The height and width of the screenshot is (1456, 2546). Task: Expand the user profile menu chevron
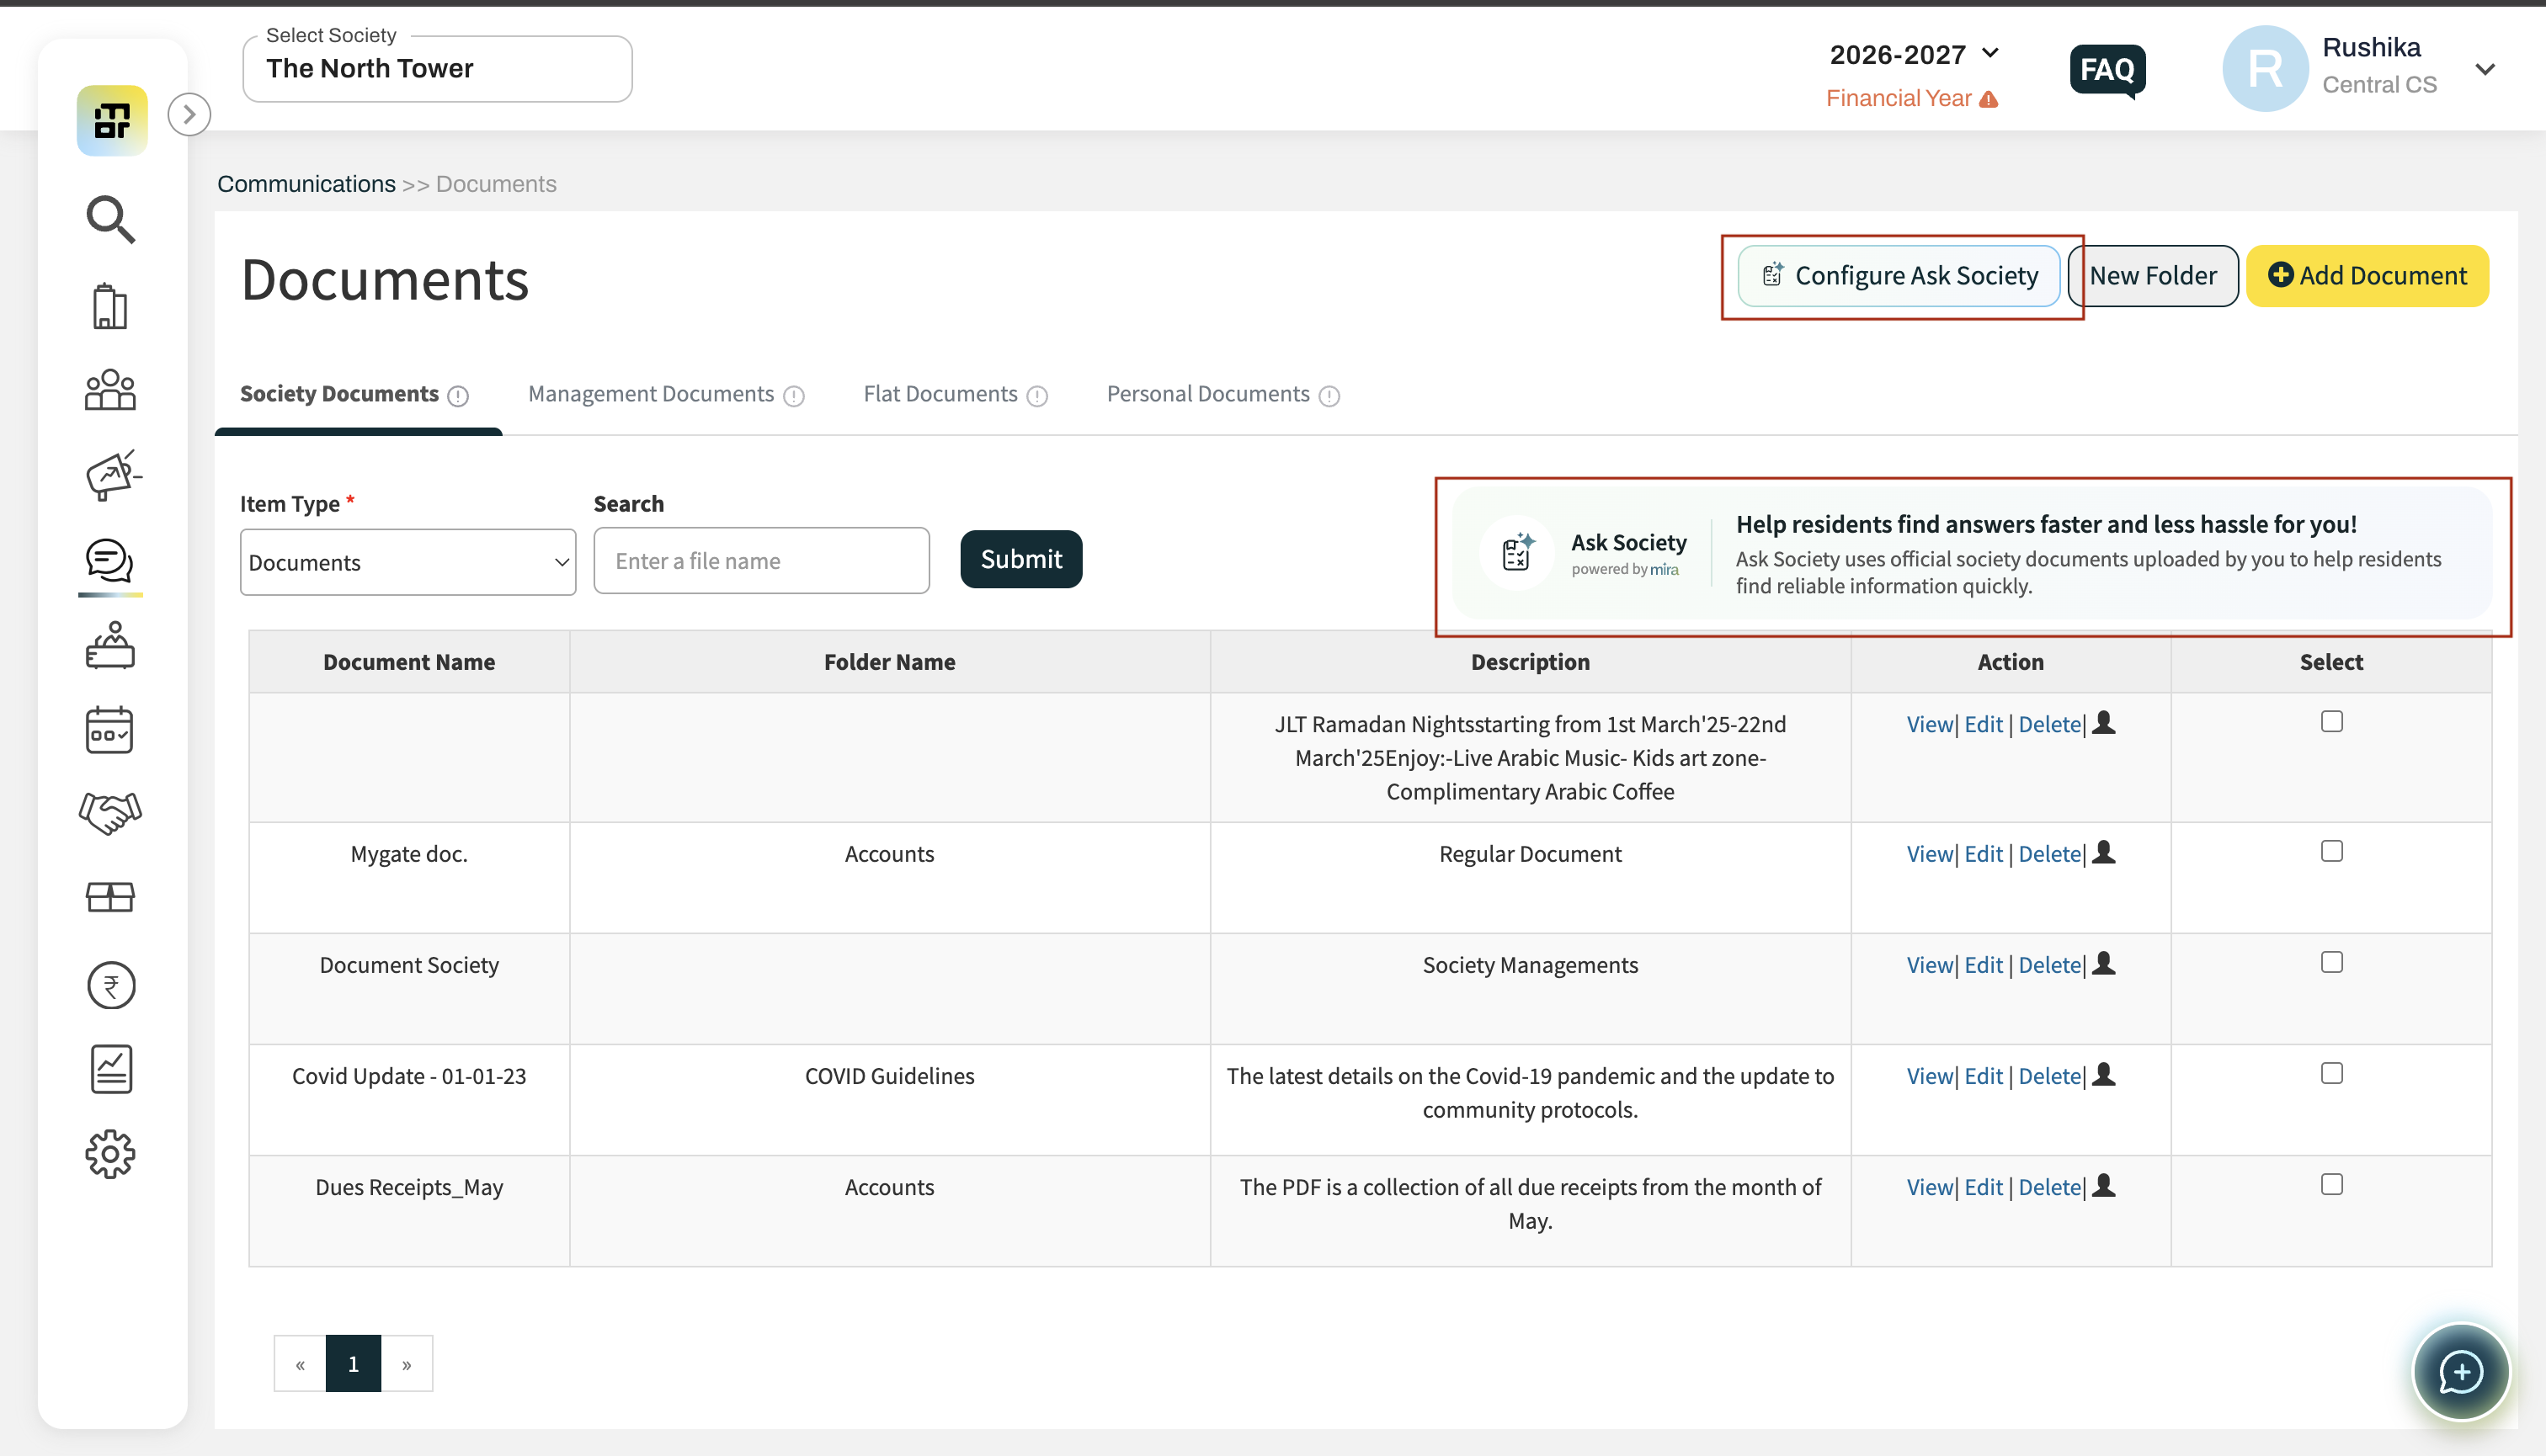point(2485,69)
